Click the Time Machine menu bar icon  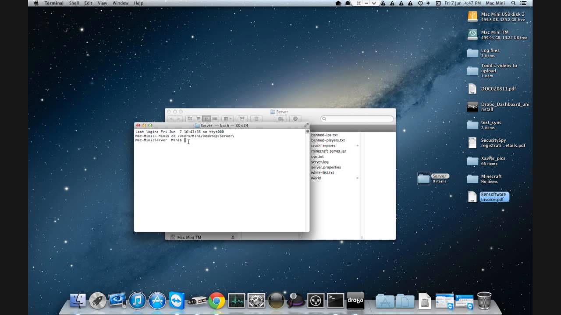tap(420, 3)
